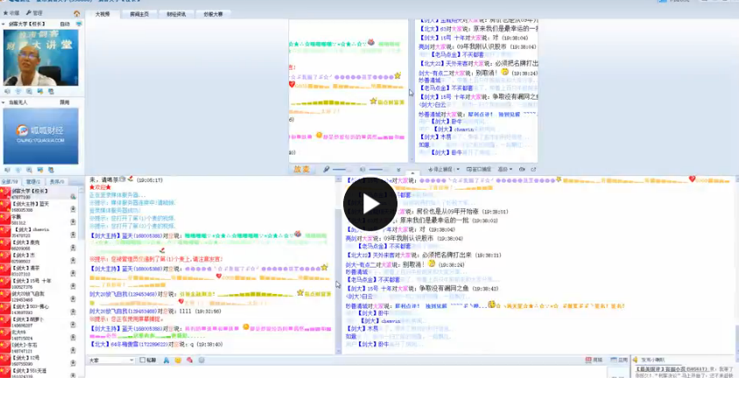Switch to the 炒股大赛 tab
Image resolution: width=739 pixels, height=398 pixels.
click(213, 14)
